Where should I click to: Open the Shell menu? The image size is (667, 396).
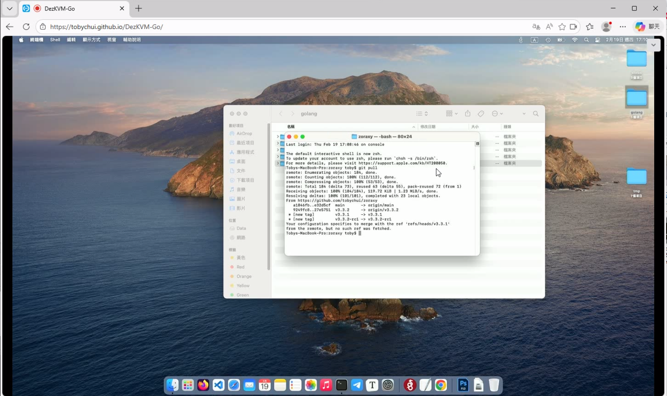[x=55, y=40]
